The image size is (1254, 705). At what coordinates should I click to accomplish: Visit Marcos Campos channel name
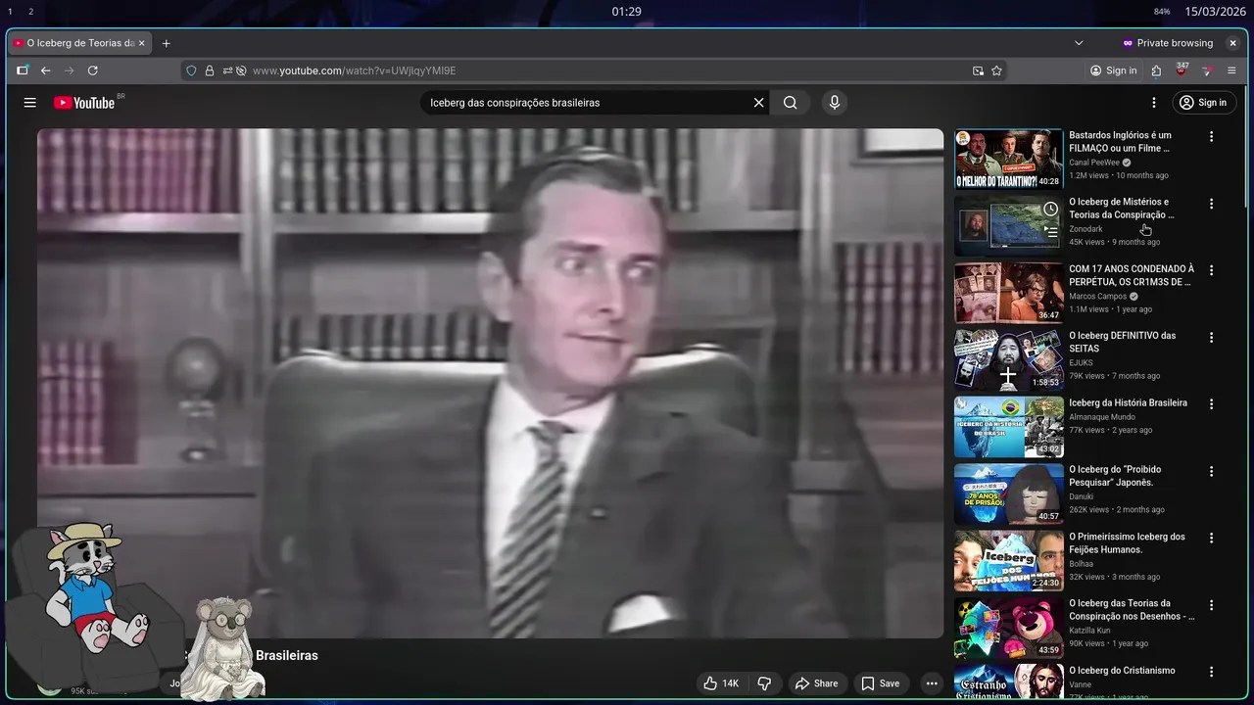1098,297
